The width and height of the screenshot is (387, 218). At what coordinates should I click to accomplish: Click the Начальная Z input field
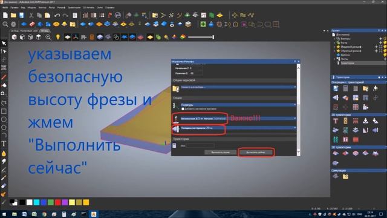click(x=195, y=68)
